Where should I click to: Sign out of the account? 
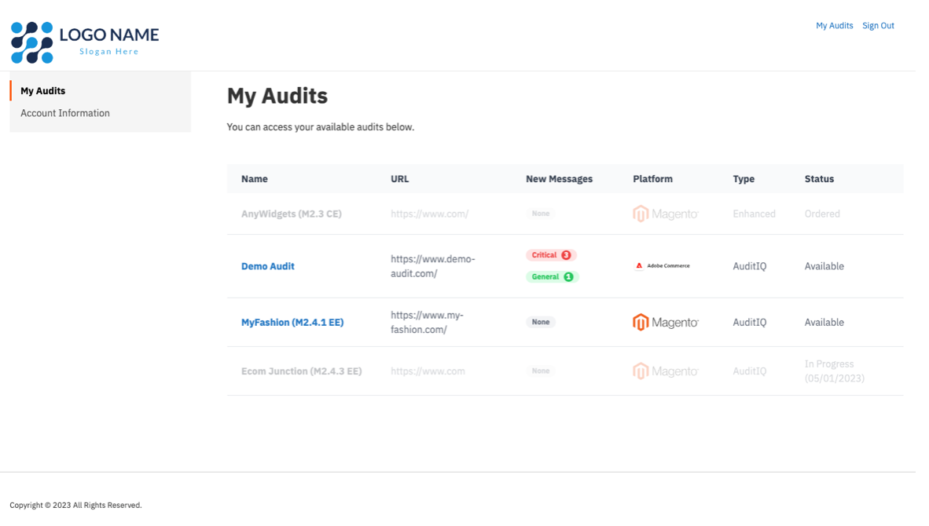coord(878,25)
